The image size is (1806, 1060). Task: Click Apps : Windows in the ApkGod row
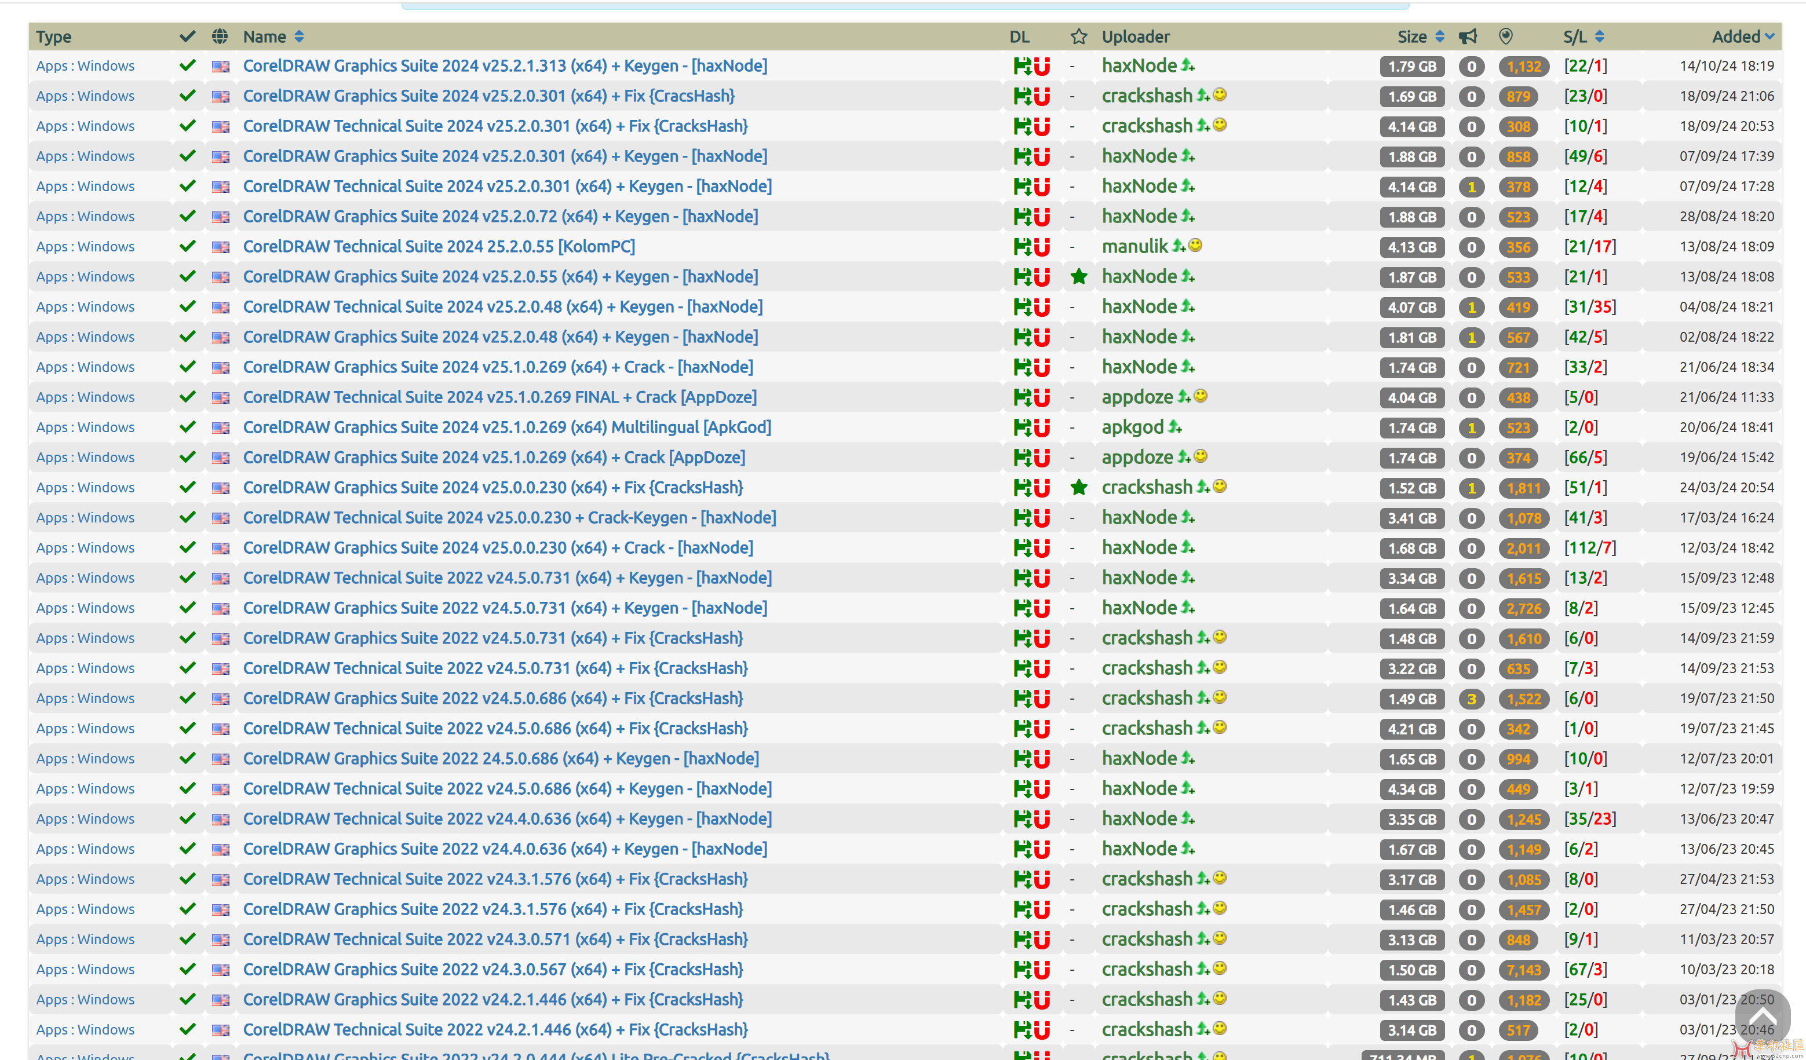(85, 427)
